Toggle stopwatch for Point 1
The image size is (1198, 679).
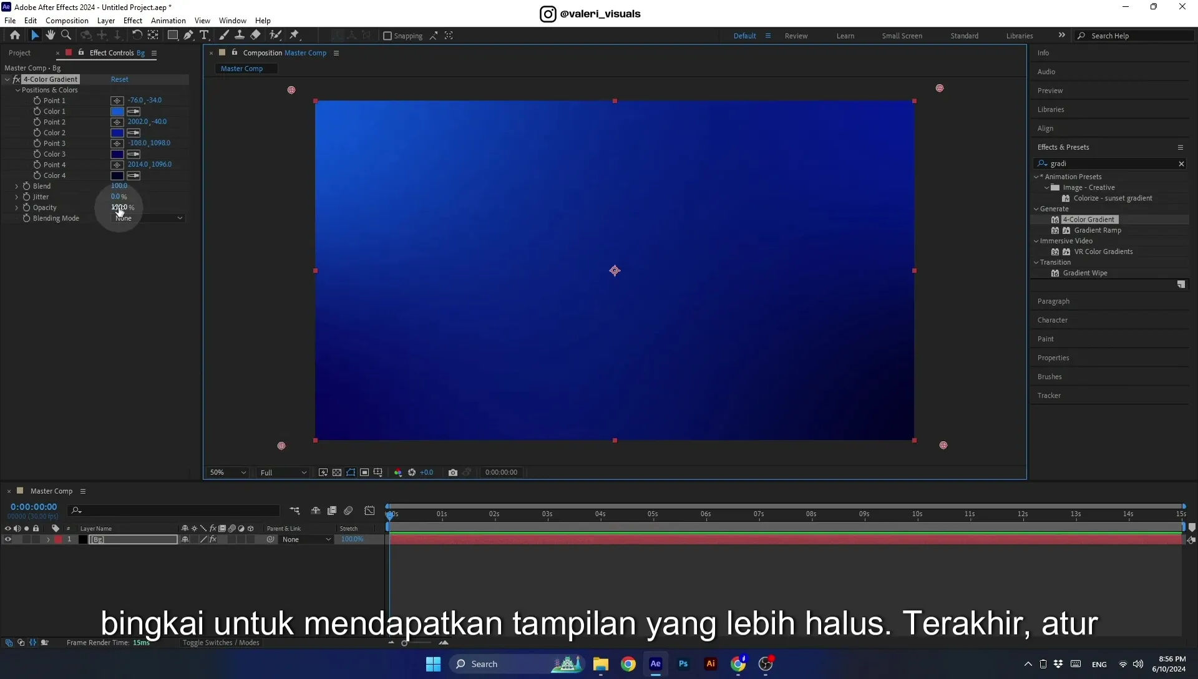pyautogui.click(x=37, y=100)
